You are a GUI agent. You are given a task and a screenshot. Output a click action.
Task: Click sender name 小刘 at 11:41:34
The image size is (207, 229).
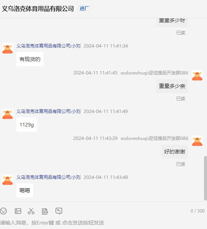tap(48, 46)
